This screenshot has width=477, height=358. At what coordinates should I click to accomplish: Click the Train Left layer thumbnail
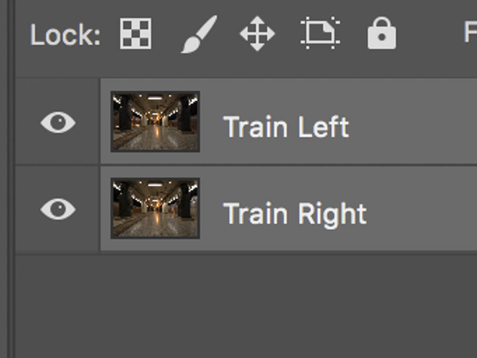click(155, 122)
